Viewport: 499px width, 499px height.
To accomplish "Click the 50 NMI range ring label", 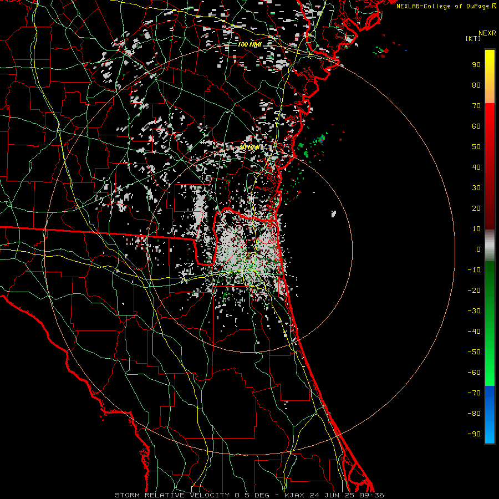I will tap(250, 147).
